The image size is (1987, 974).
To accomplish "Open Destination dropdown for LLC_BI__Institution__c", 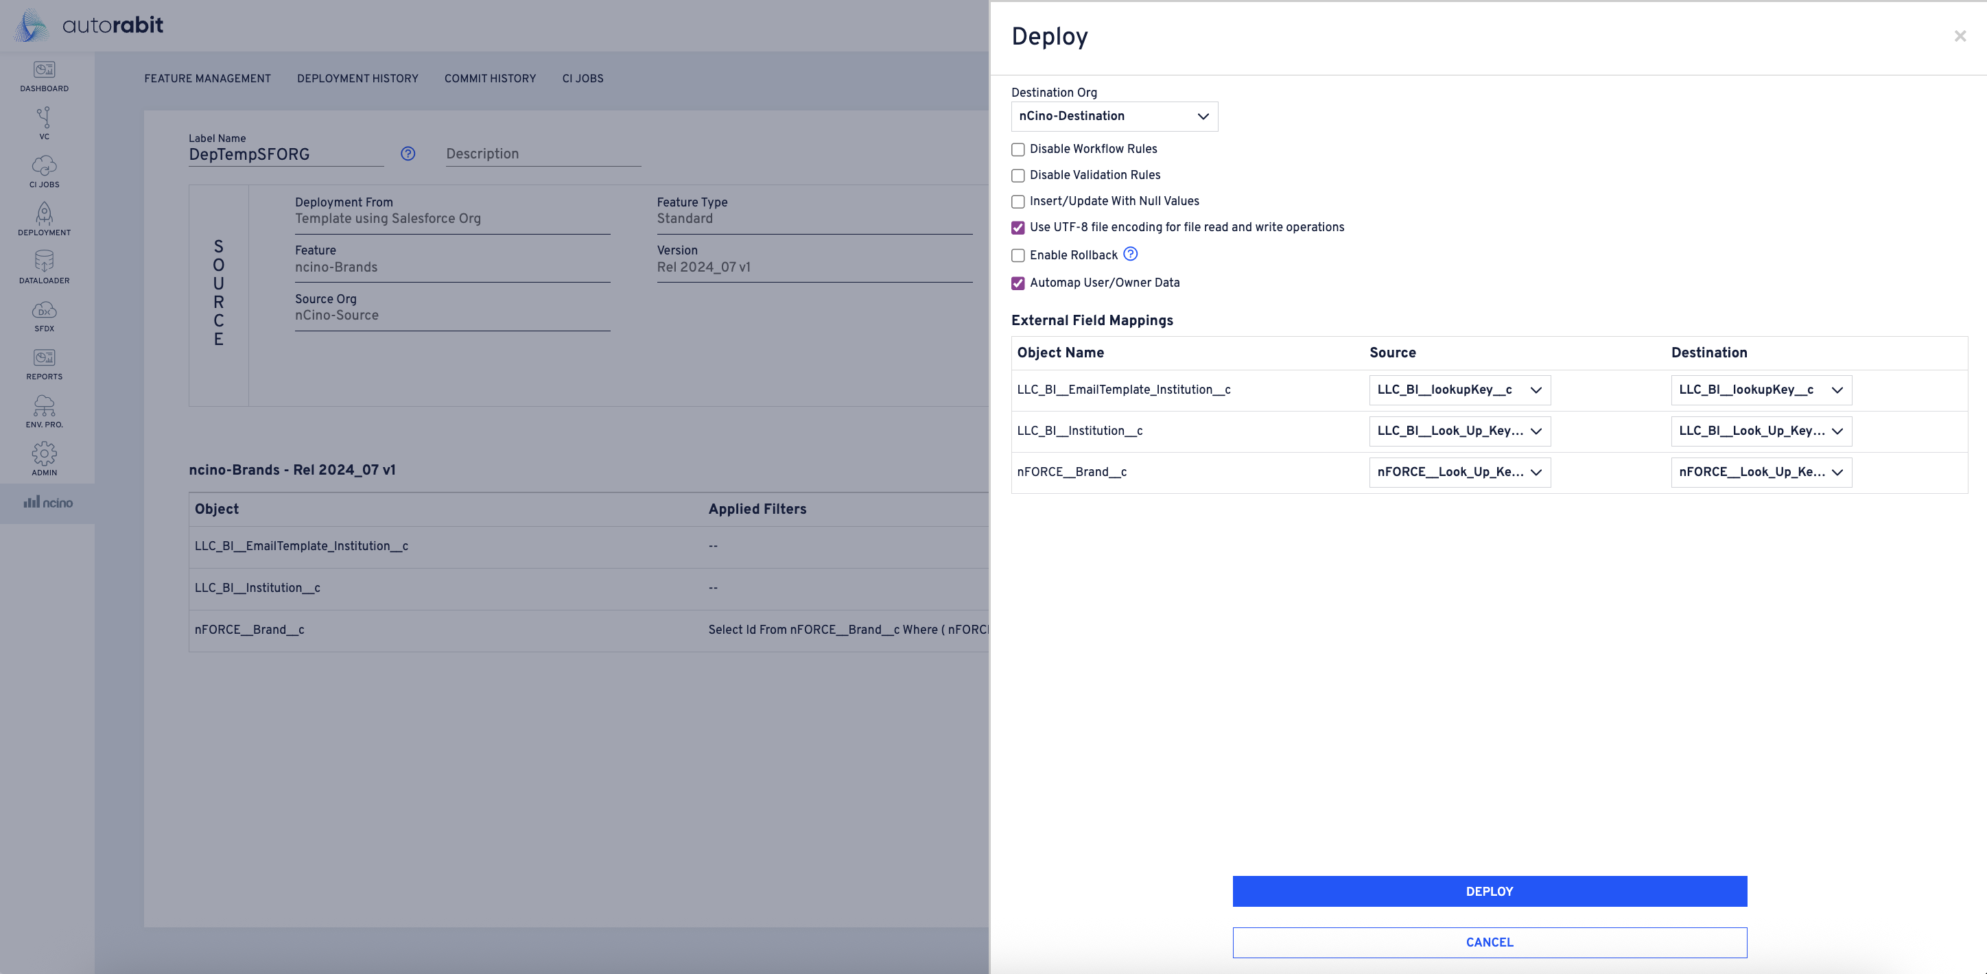I will point(1760,431).
